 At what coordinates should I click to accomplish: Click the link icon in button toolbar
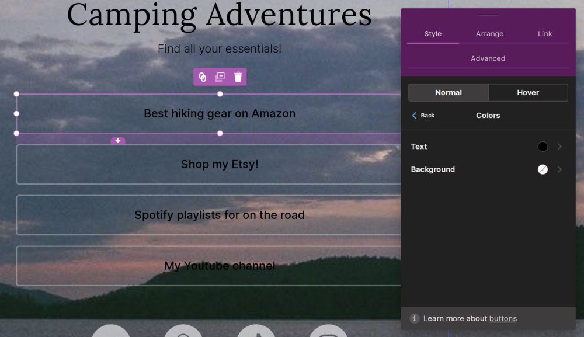tap(202, 77)
